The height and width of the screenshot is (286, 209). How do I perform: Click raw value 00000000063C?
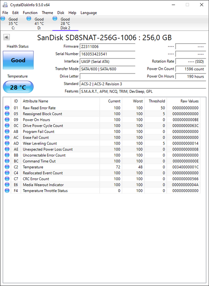185,125
